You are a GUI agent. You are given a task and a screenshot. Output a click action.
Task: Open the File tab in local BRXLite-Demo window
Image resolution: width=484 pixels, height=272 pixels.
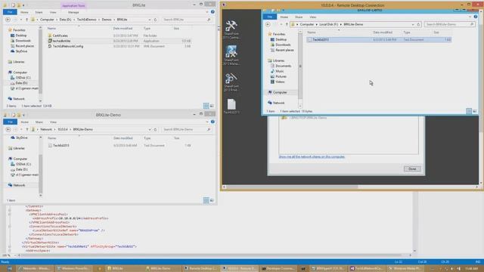click(x=10, y=122)
